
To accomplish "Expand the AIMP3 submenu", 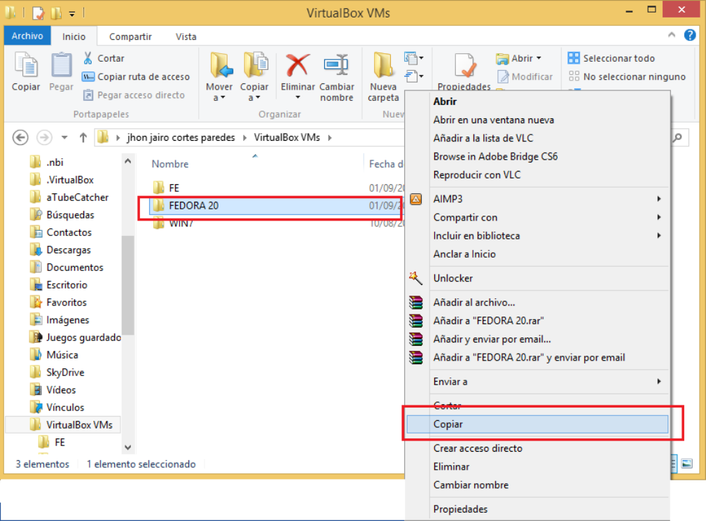I will pyautogui.click(x=537, y=199).
